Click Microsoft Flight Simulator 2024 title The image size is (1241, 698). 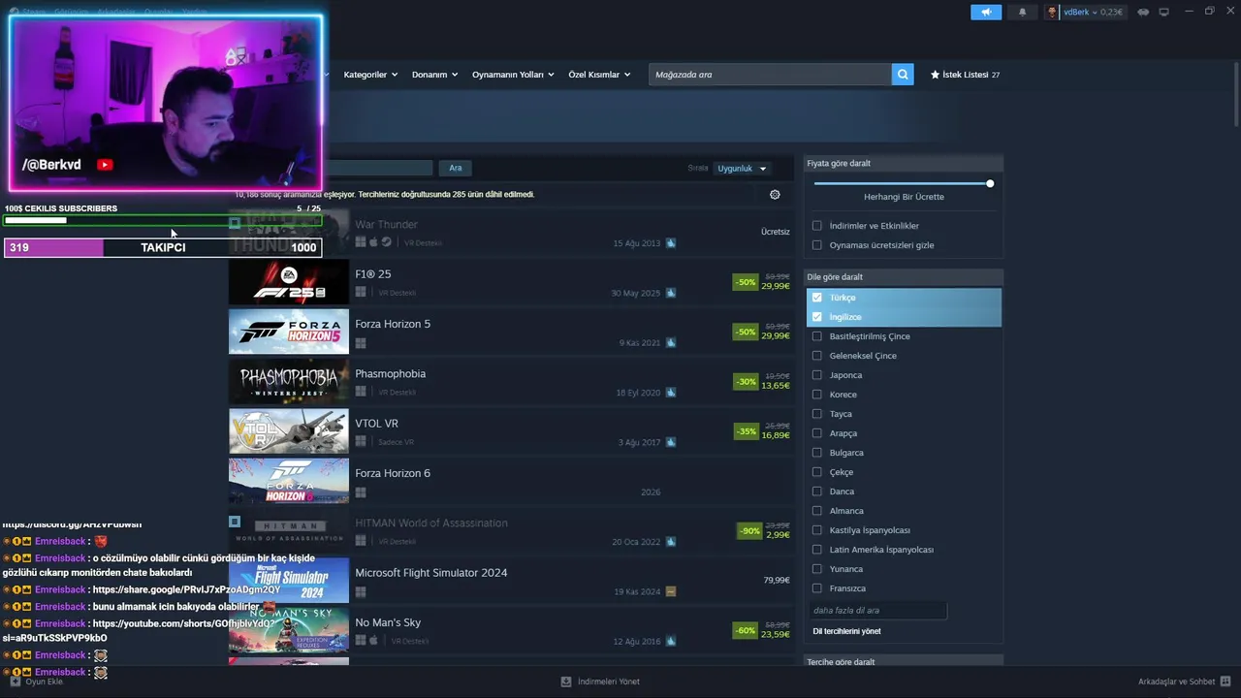pyautogui.click(x=431, y=573)
